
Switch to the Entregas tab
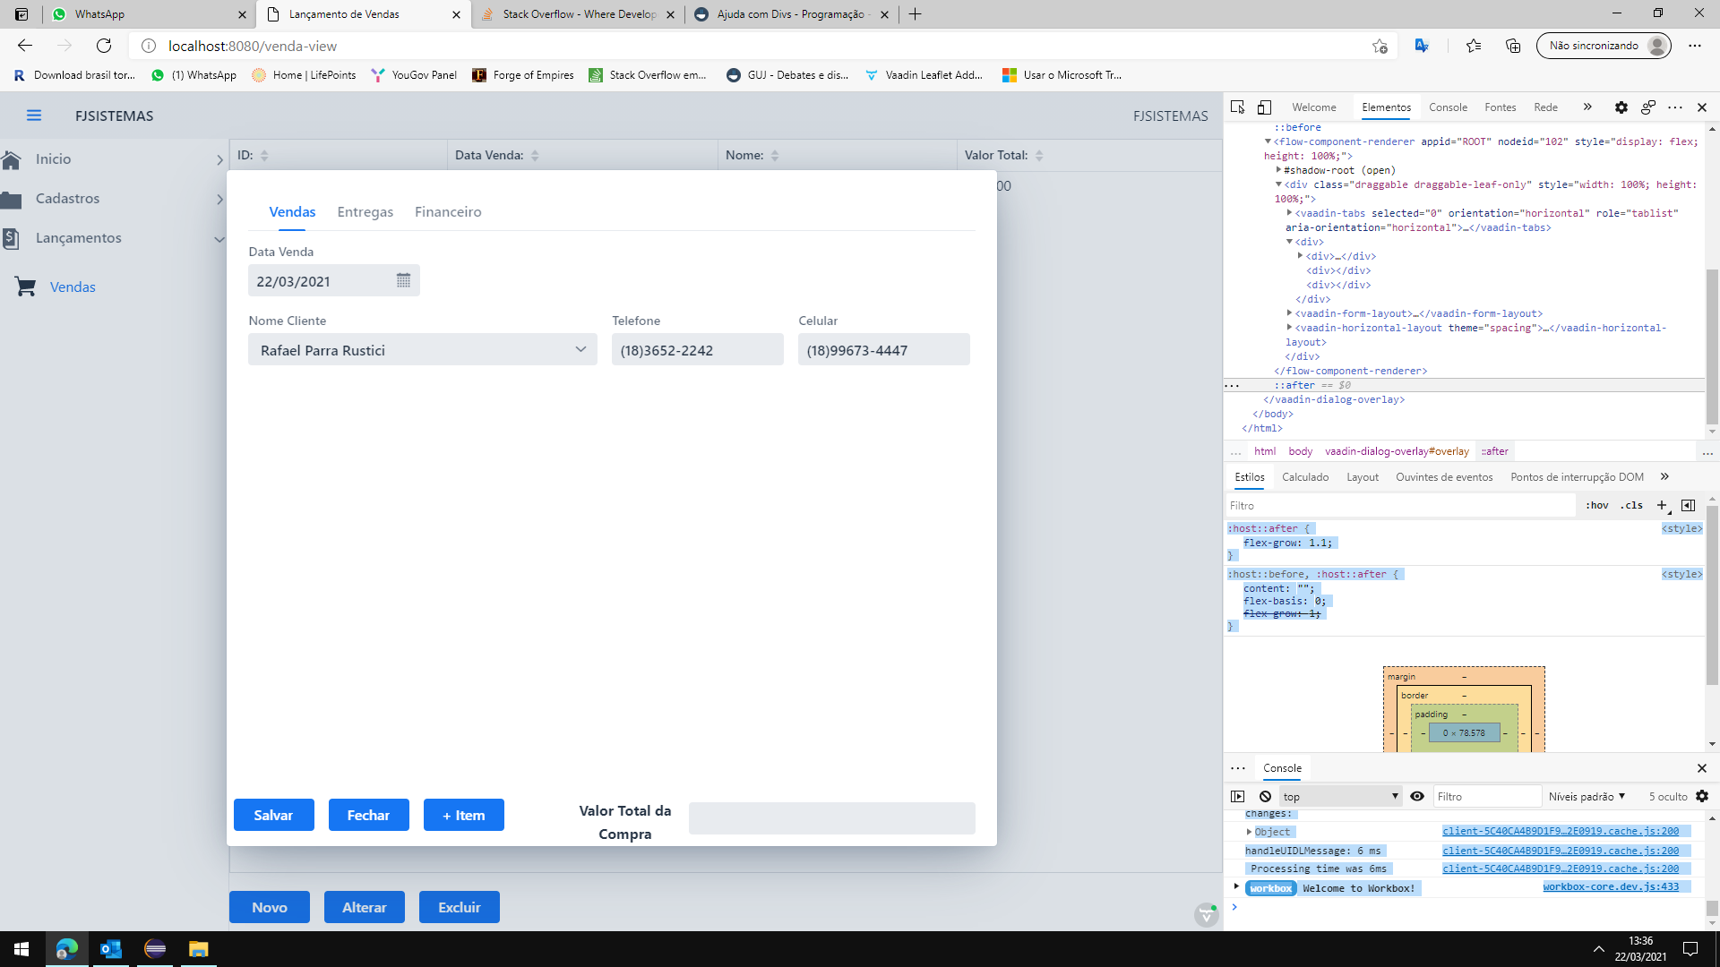pyautogui.click(x=365, y=211)
